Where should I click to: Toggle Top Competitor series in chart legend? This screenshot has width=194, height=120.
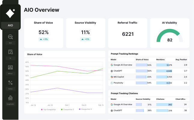tap(48, 109)
